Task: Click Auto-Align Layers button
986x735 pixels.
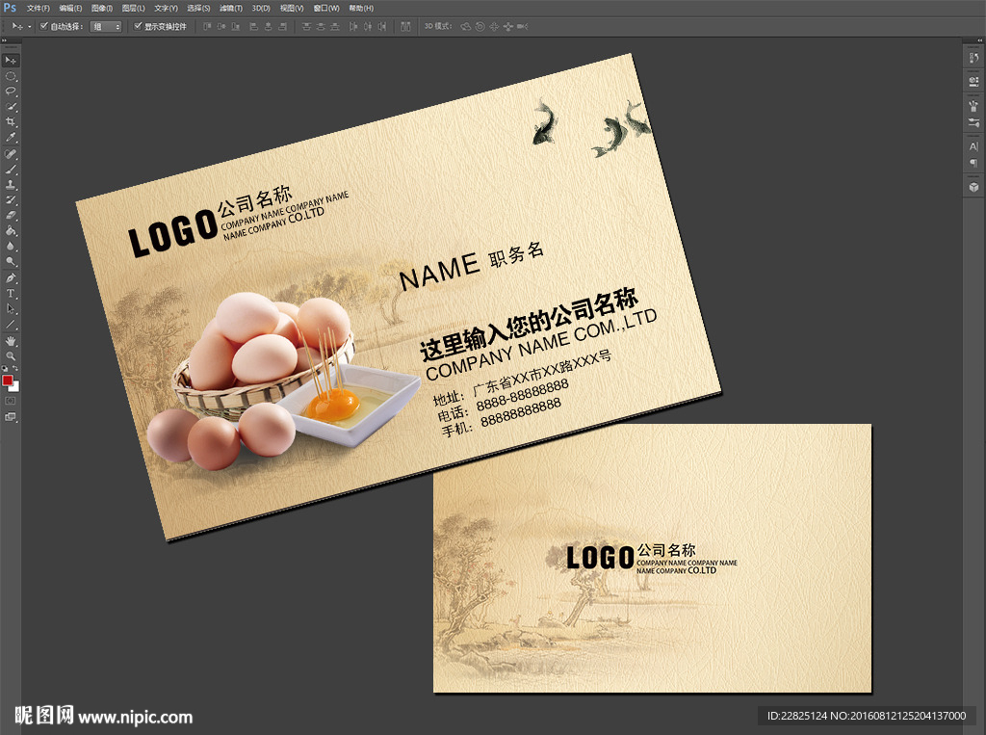Action: (405, 26)
